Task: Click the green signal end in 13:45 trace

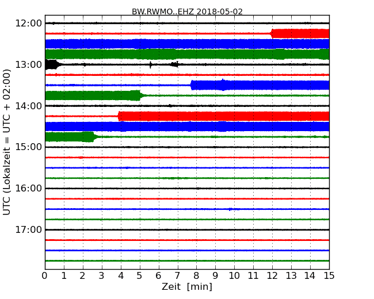Action: (141, 95)
